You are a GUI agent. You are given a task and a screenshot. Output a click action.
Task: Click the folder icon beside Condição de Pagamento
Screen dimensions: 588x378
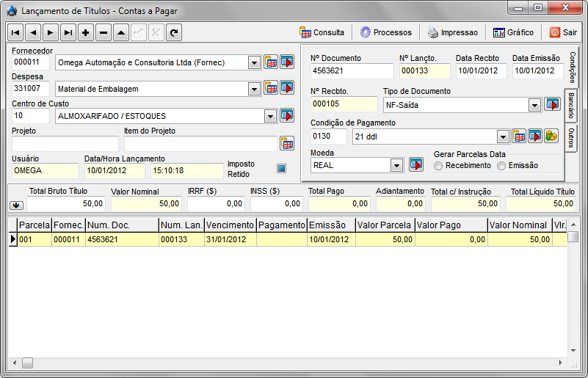point(551,136)
